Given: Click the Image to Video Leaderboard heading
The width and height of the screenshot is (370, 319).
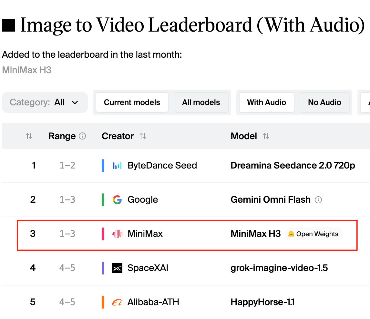Looking at the screenshot, I should point(192,25).
